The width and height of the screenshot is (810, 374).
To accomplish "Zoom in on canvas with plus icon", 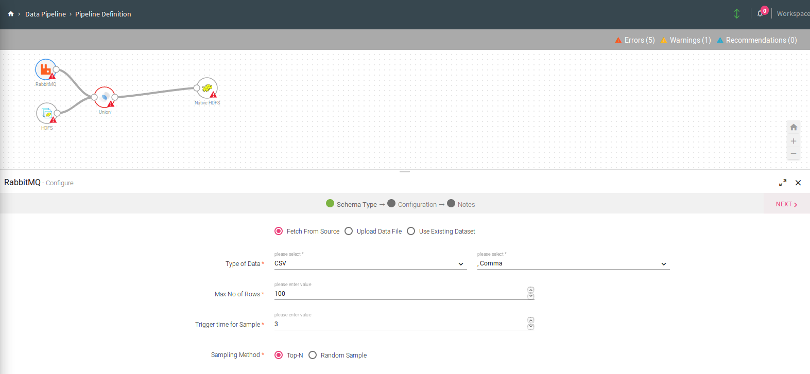I will coord(794,141).
